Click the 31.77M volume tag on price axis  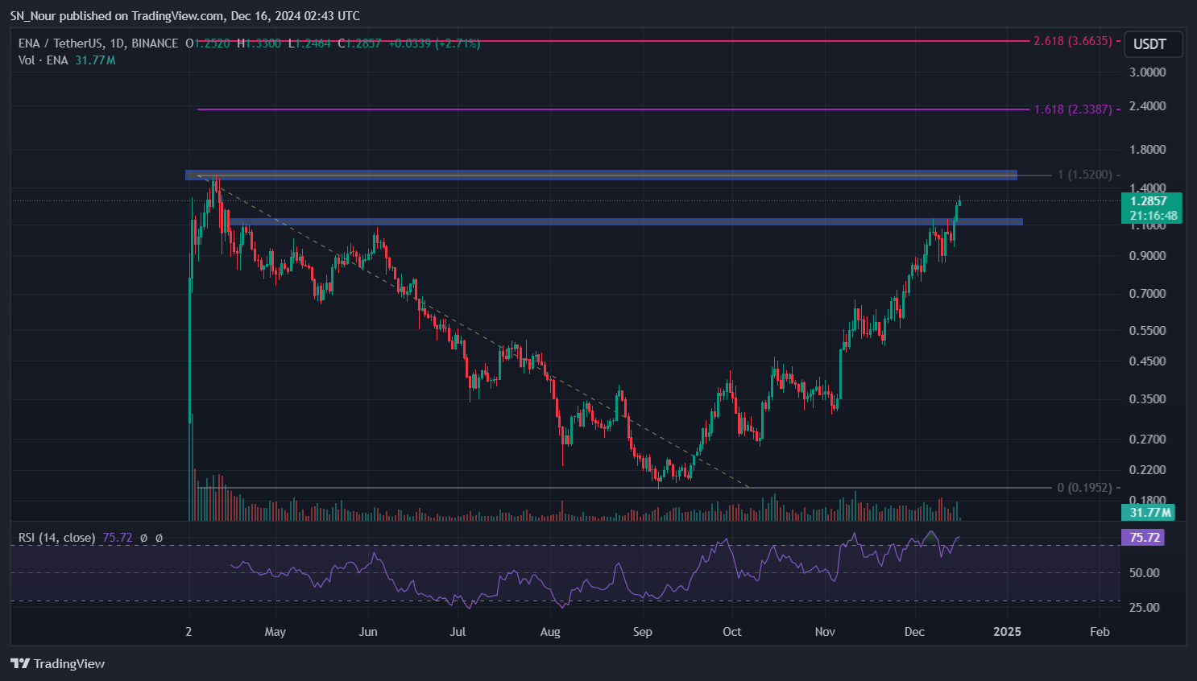(1150, 512)
